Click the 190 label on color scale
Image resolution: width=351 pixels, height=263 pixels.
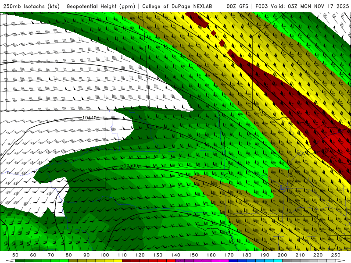[x=265, y=255]
